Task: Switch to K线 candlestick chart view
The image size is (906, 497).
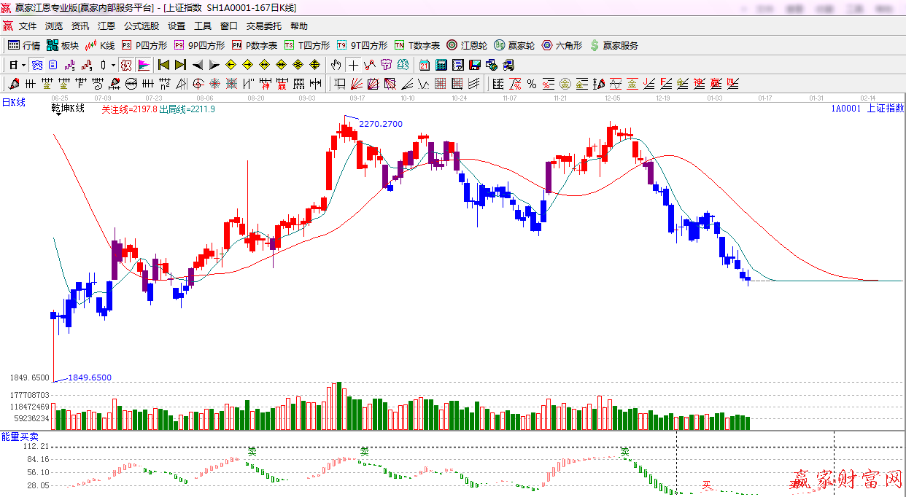Action: click(100, 45)
